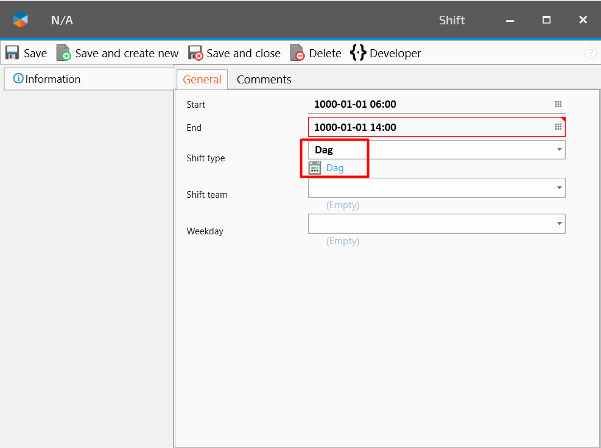601x448 pixels.
Task: Click the calendar icon beside Dag link
Action: (x=315, y=168)
